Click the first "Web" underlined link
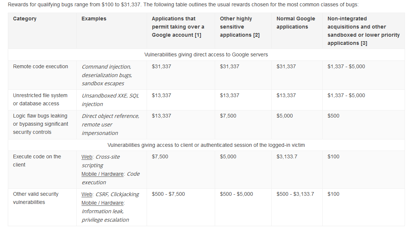This screenshot has width=415, height=231. 87,157
